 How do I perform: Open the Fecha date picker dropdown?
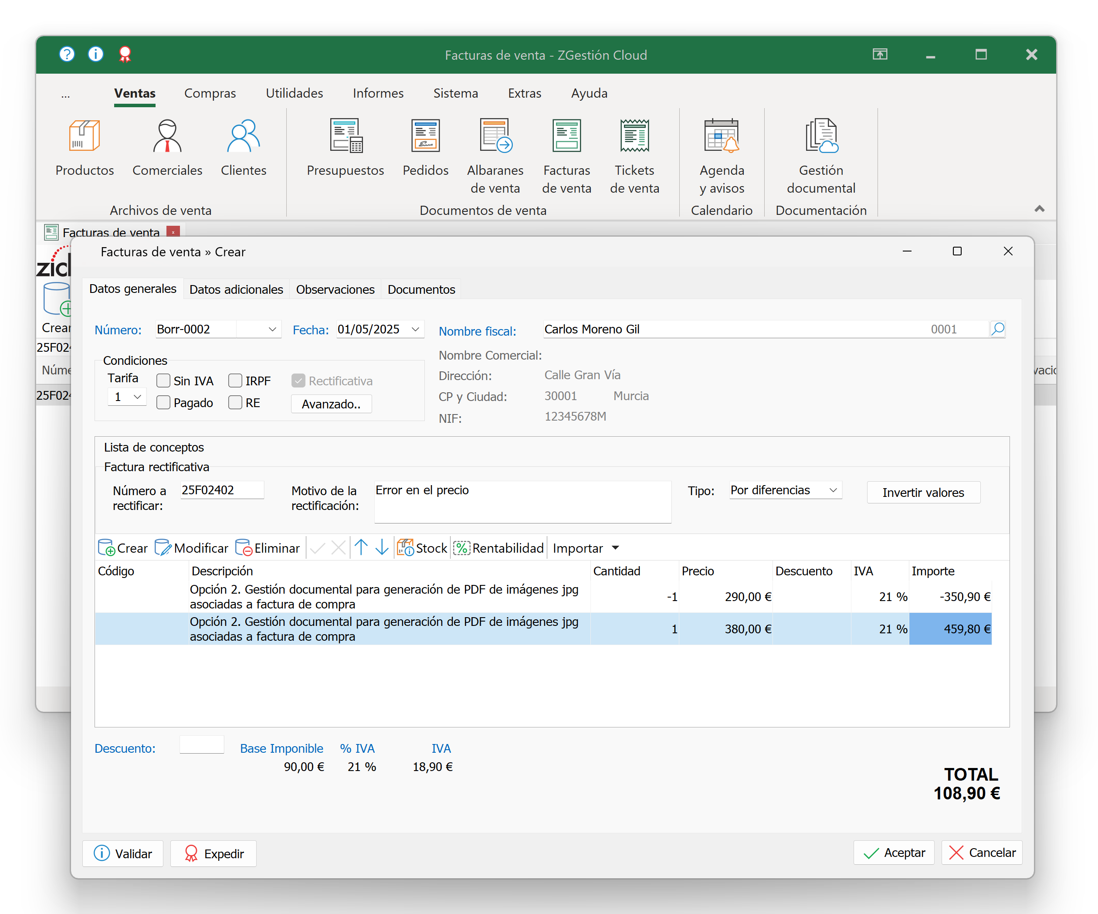416,329
